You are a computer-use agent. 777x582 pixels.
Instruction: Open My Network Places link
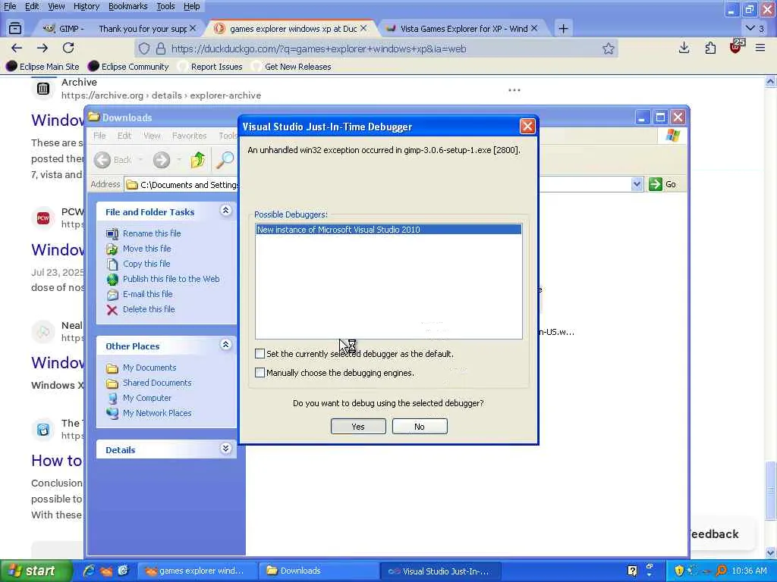(157, 413)
